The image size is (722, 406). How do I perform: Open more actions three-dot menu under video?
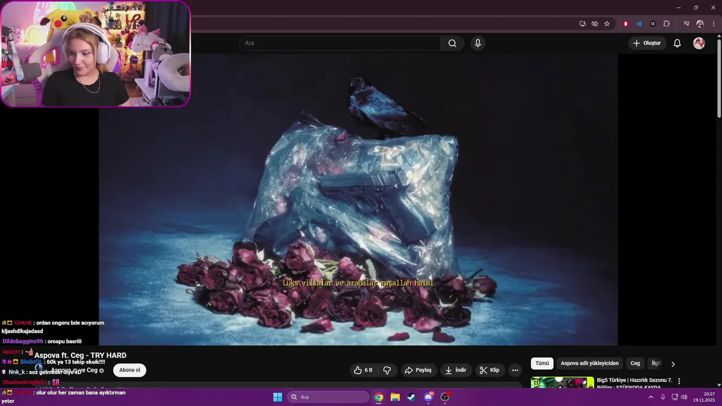[515, 370]
